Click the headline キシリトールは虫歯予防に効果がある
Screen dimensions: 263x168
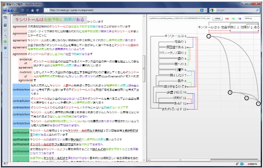(x=50, y=20)
